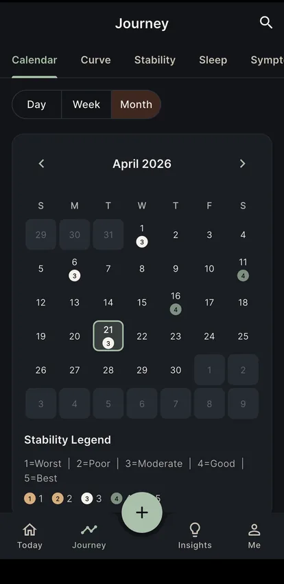Go to previous month with left chevron

pyautogui.click(x=41, y=164)
